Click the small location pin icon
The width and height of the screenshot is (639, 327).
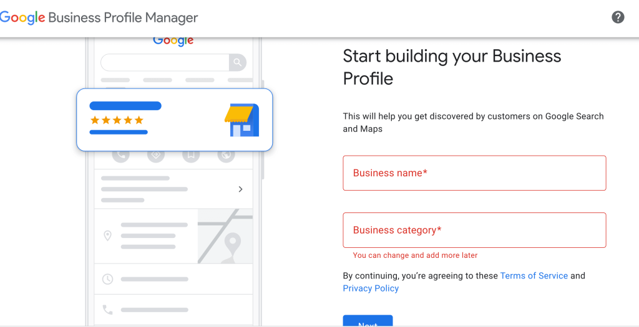[x=107, y=236]
